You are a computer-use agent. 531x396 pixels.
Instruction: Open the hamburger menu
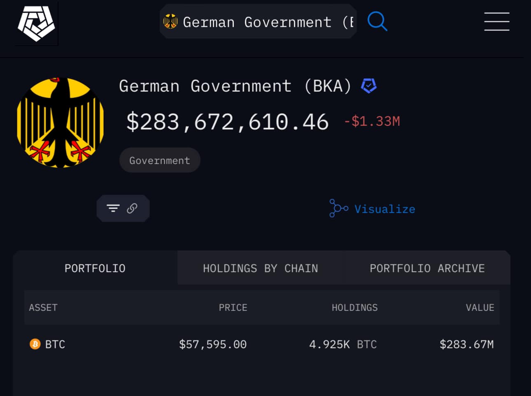[496, 21]
